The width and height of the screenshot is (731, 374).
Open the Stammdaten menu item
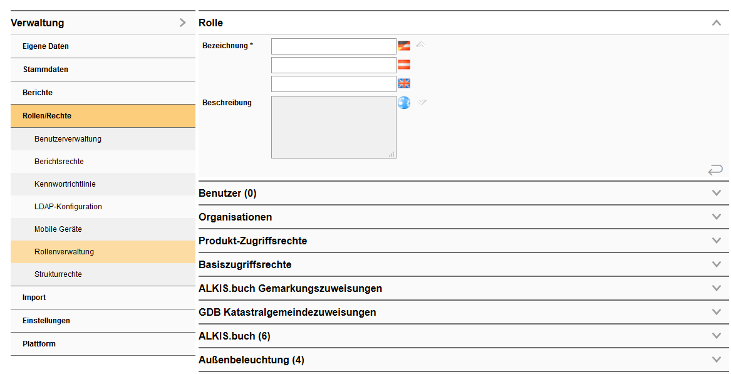tap(45, 70)
